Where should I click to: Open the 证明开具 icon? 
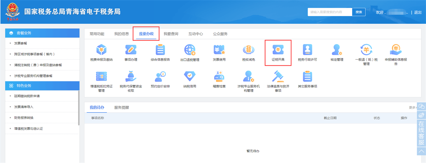278,50
